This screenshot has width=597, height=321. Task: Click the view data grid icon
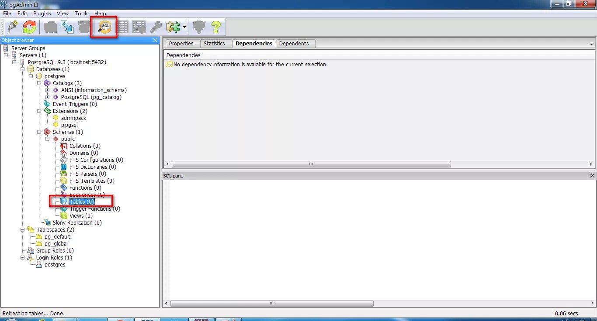pyautogui.click(x=122, y=27)
